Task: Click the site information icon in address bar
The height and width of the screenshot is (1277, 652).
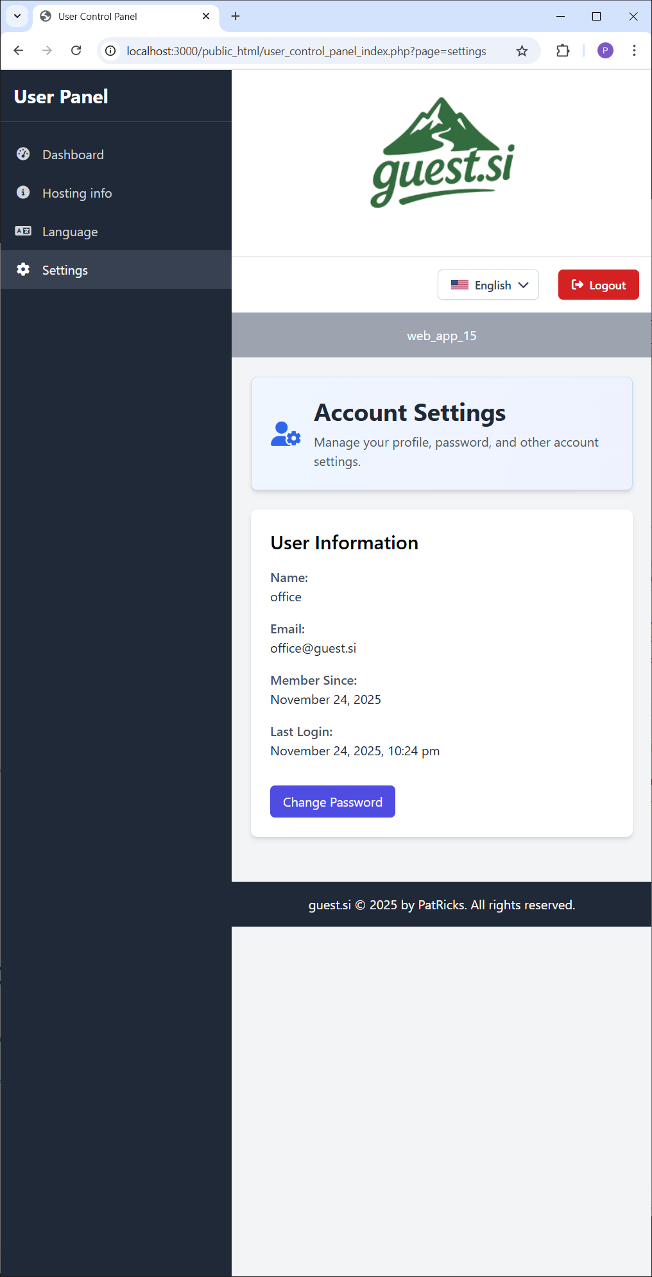Action: 111,51
